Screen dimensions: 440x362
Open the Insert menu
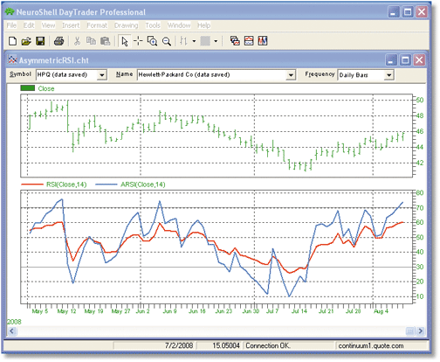(x=71, y=25)
